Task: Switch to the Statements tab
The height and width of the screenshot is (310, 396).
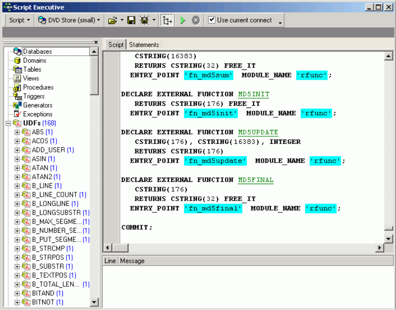Action: [144, 44]
